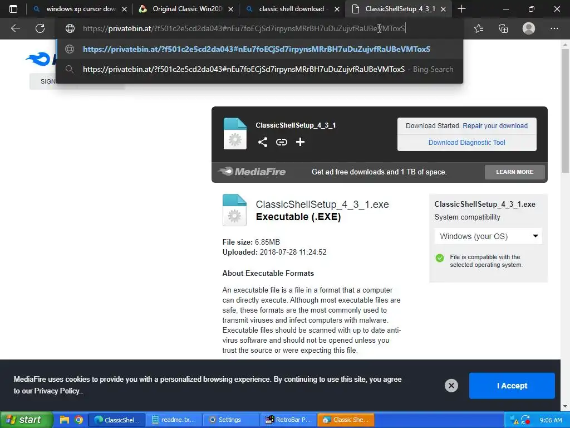Close the windows xp cursor tab
This screenshot has width=570, height=428.
(124, 9)
